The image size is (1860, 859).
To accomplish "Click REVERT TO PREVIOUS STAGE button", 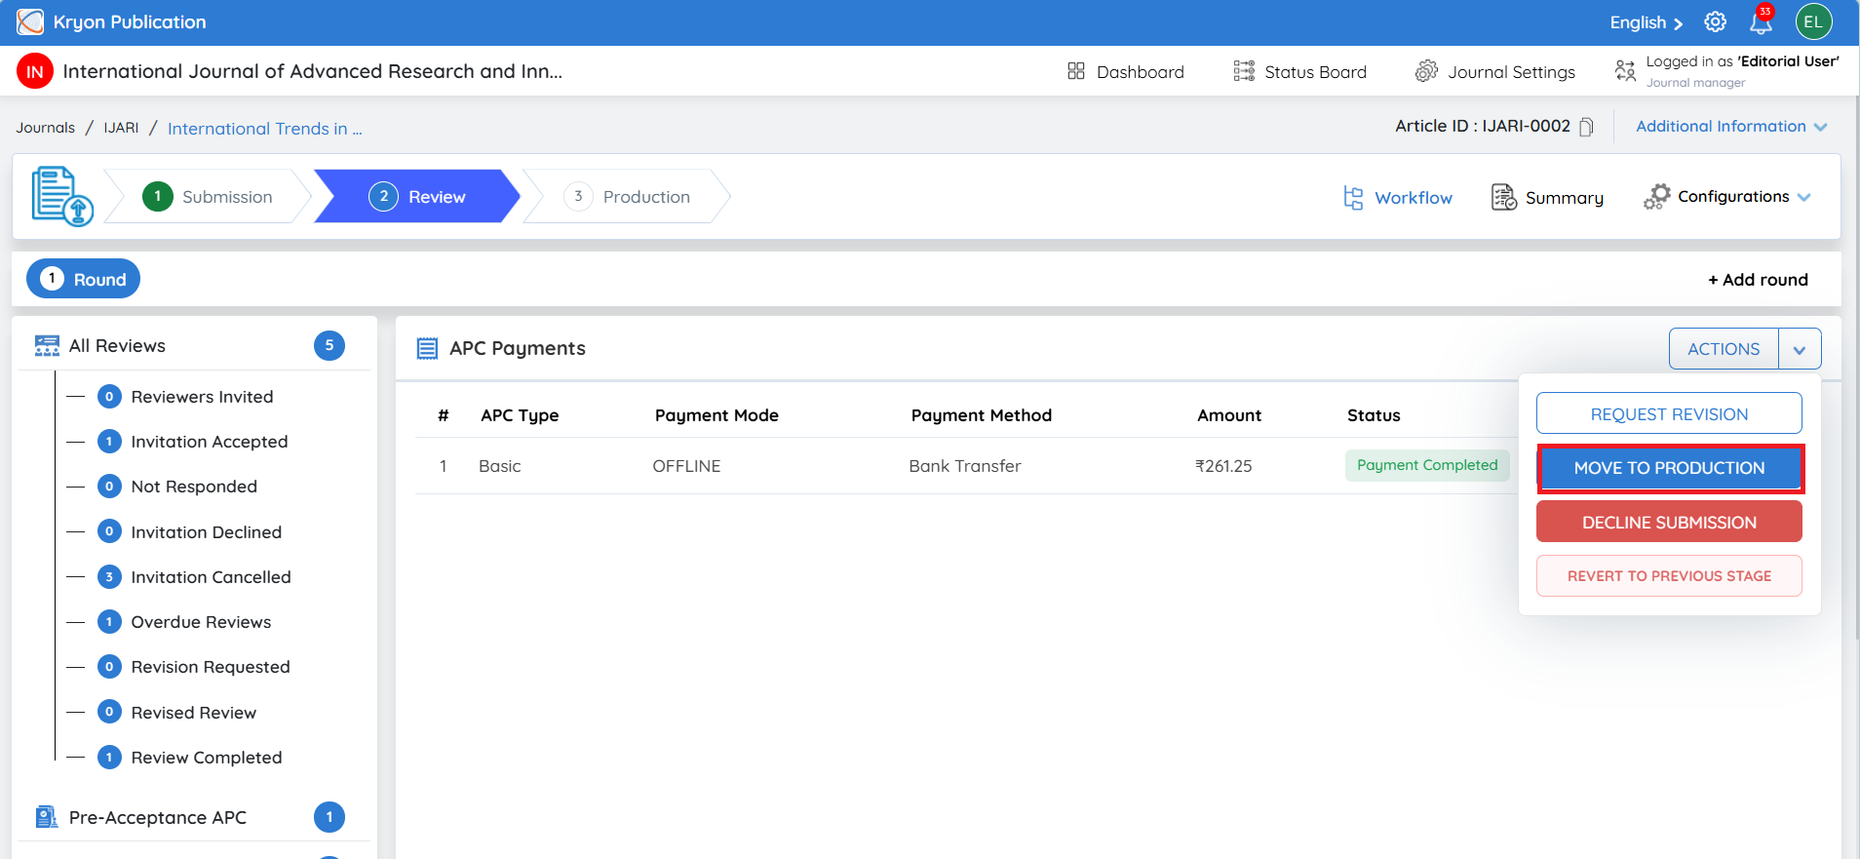I will click(1669, 576).
